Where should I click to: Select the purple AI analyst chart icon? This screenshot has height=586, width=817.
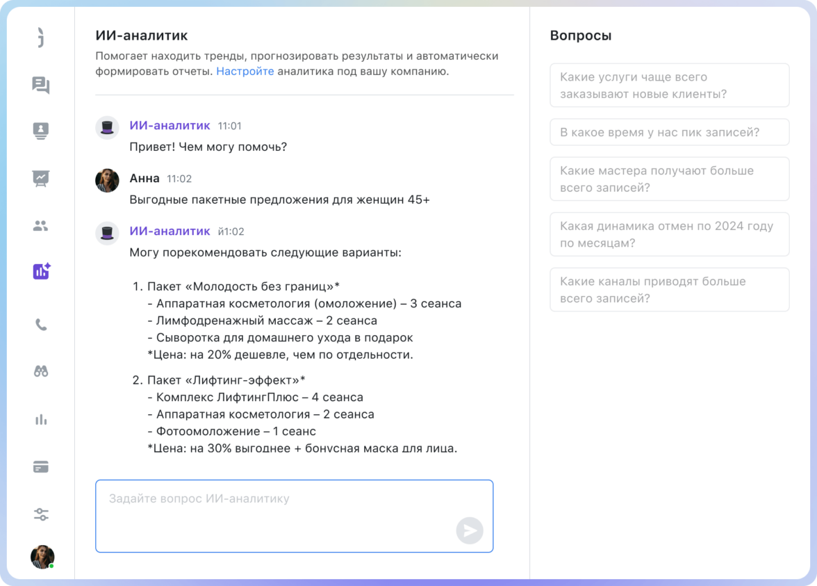(x=41, y=271)
